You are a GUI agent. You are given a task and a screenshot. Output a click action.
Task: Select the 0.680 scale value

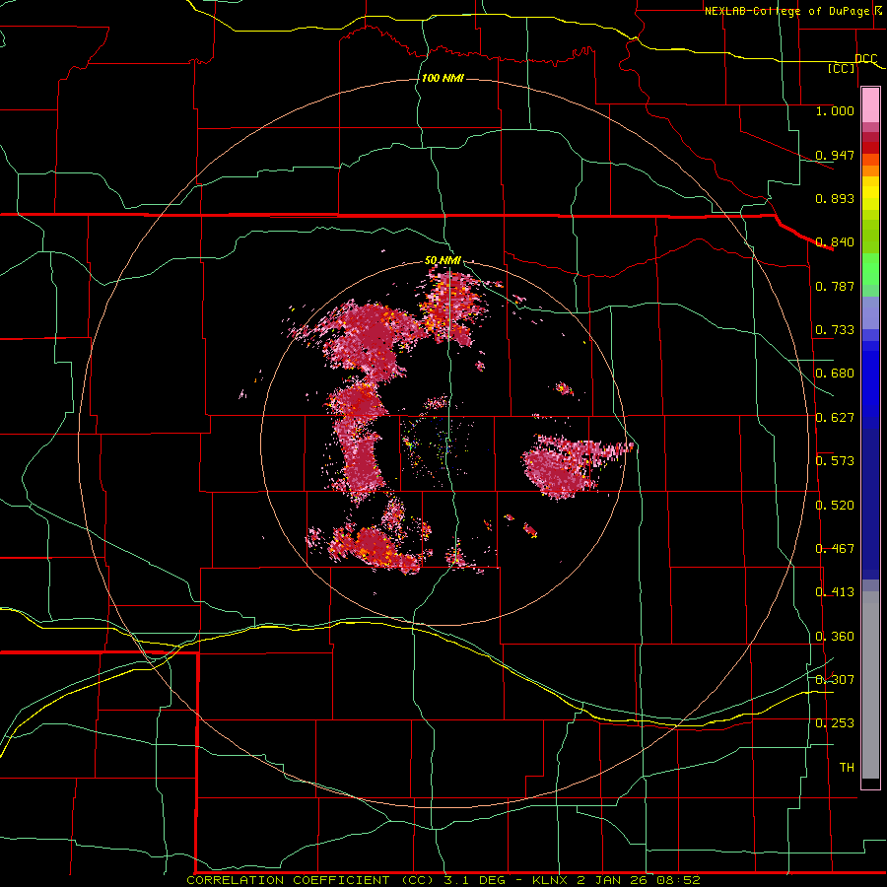(835, 374)
